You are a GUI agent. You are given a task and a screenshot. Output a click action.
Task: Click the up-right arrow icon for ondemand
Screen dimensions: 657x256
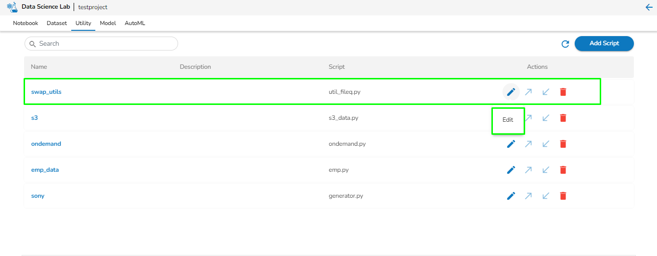coord(528,144)
